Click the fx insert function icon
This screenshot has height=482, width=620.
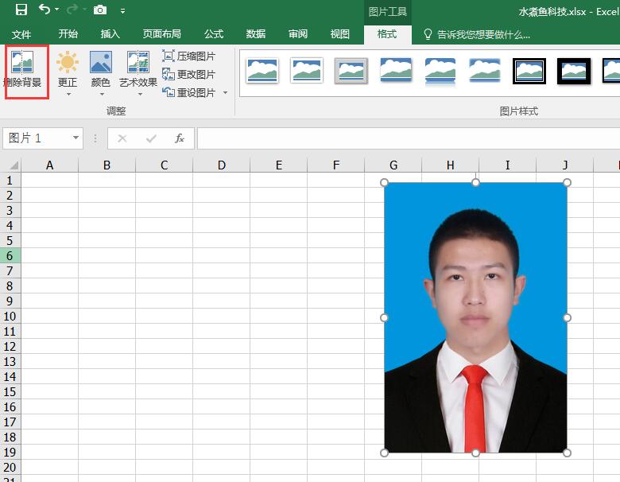coord(180,138)
